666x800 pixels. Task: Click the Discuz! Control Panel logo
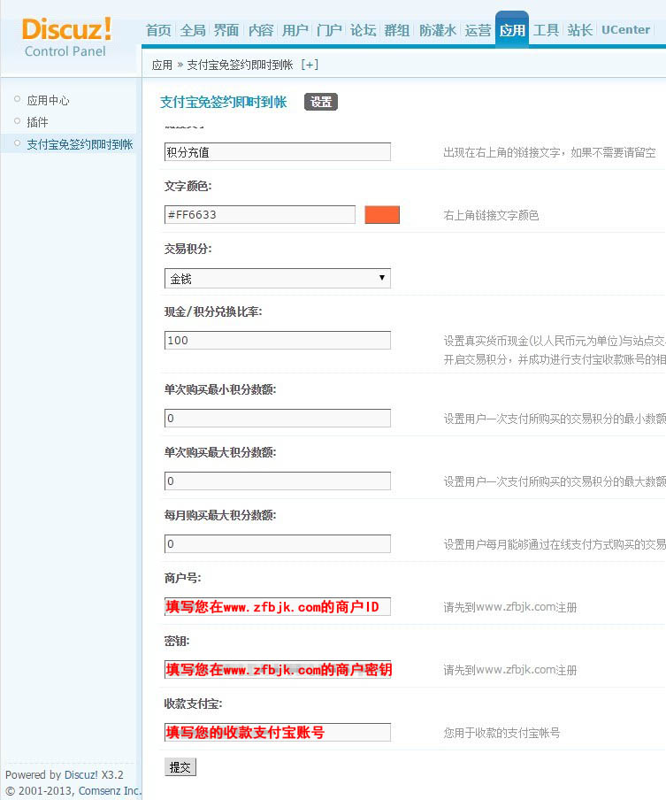(66, 37)
